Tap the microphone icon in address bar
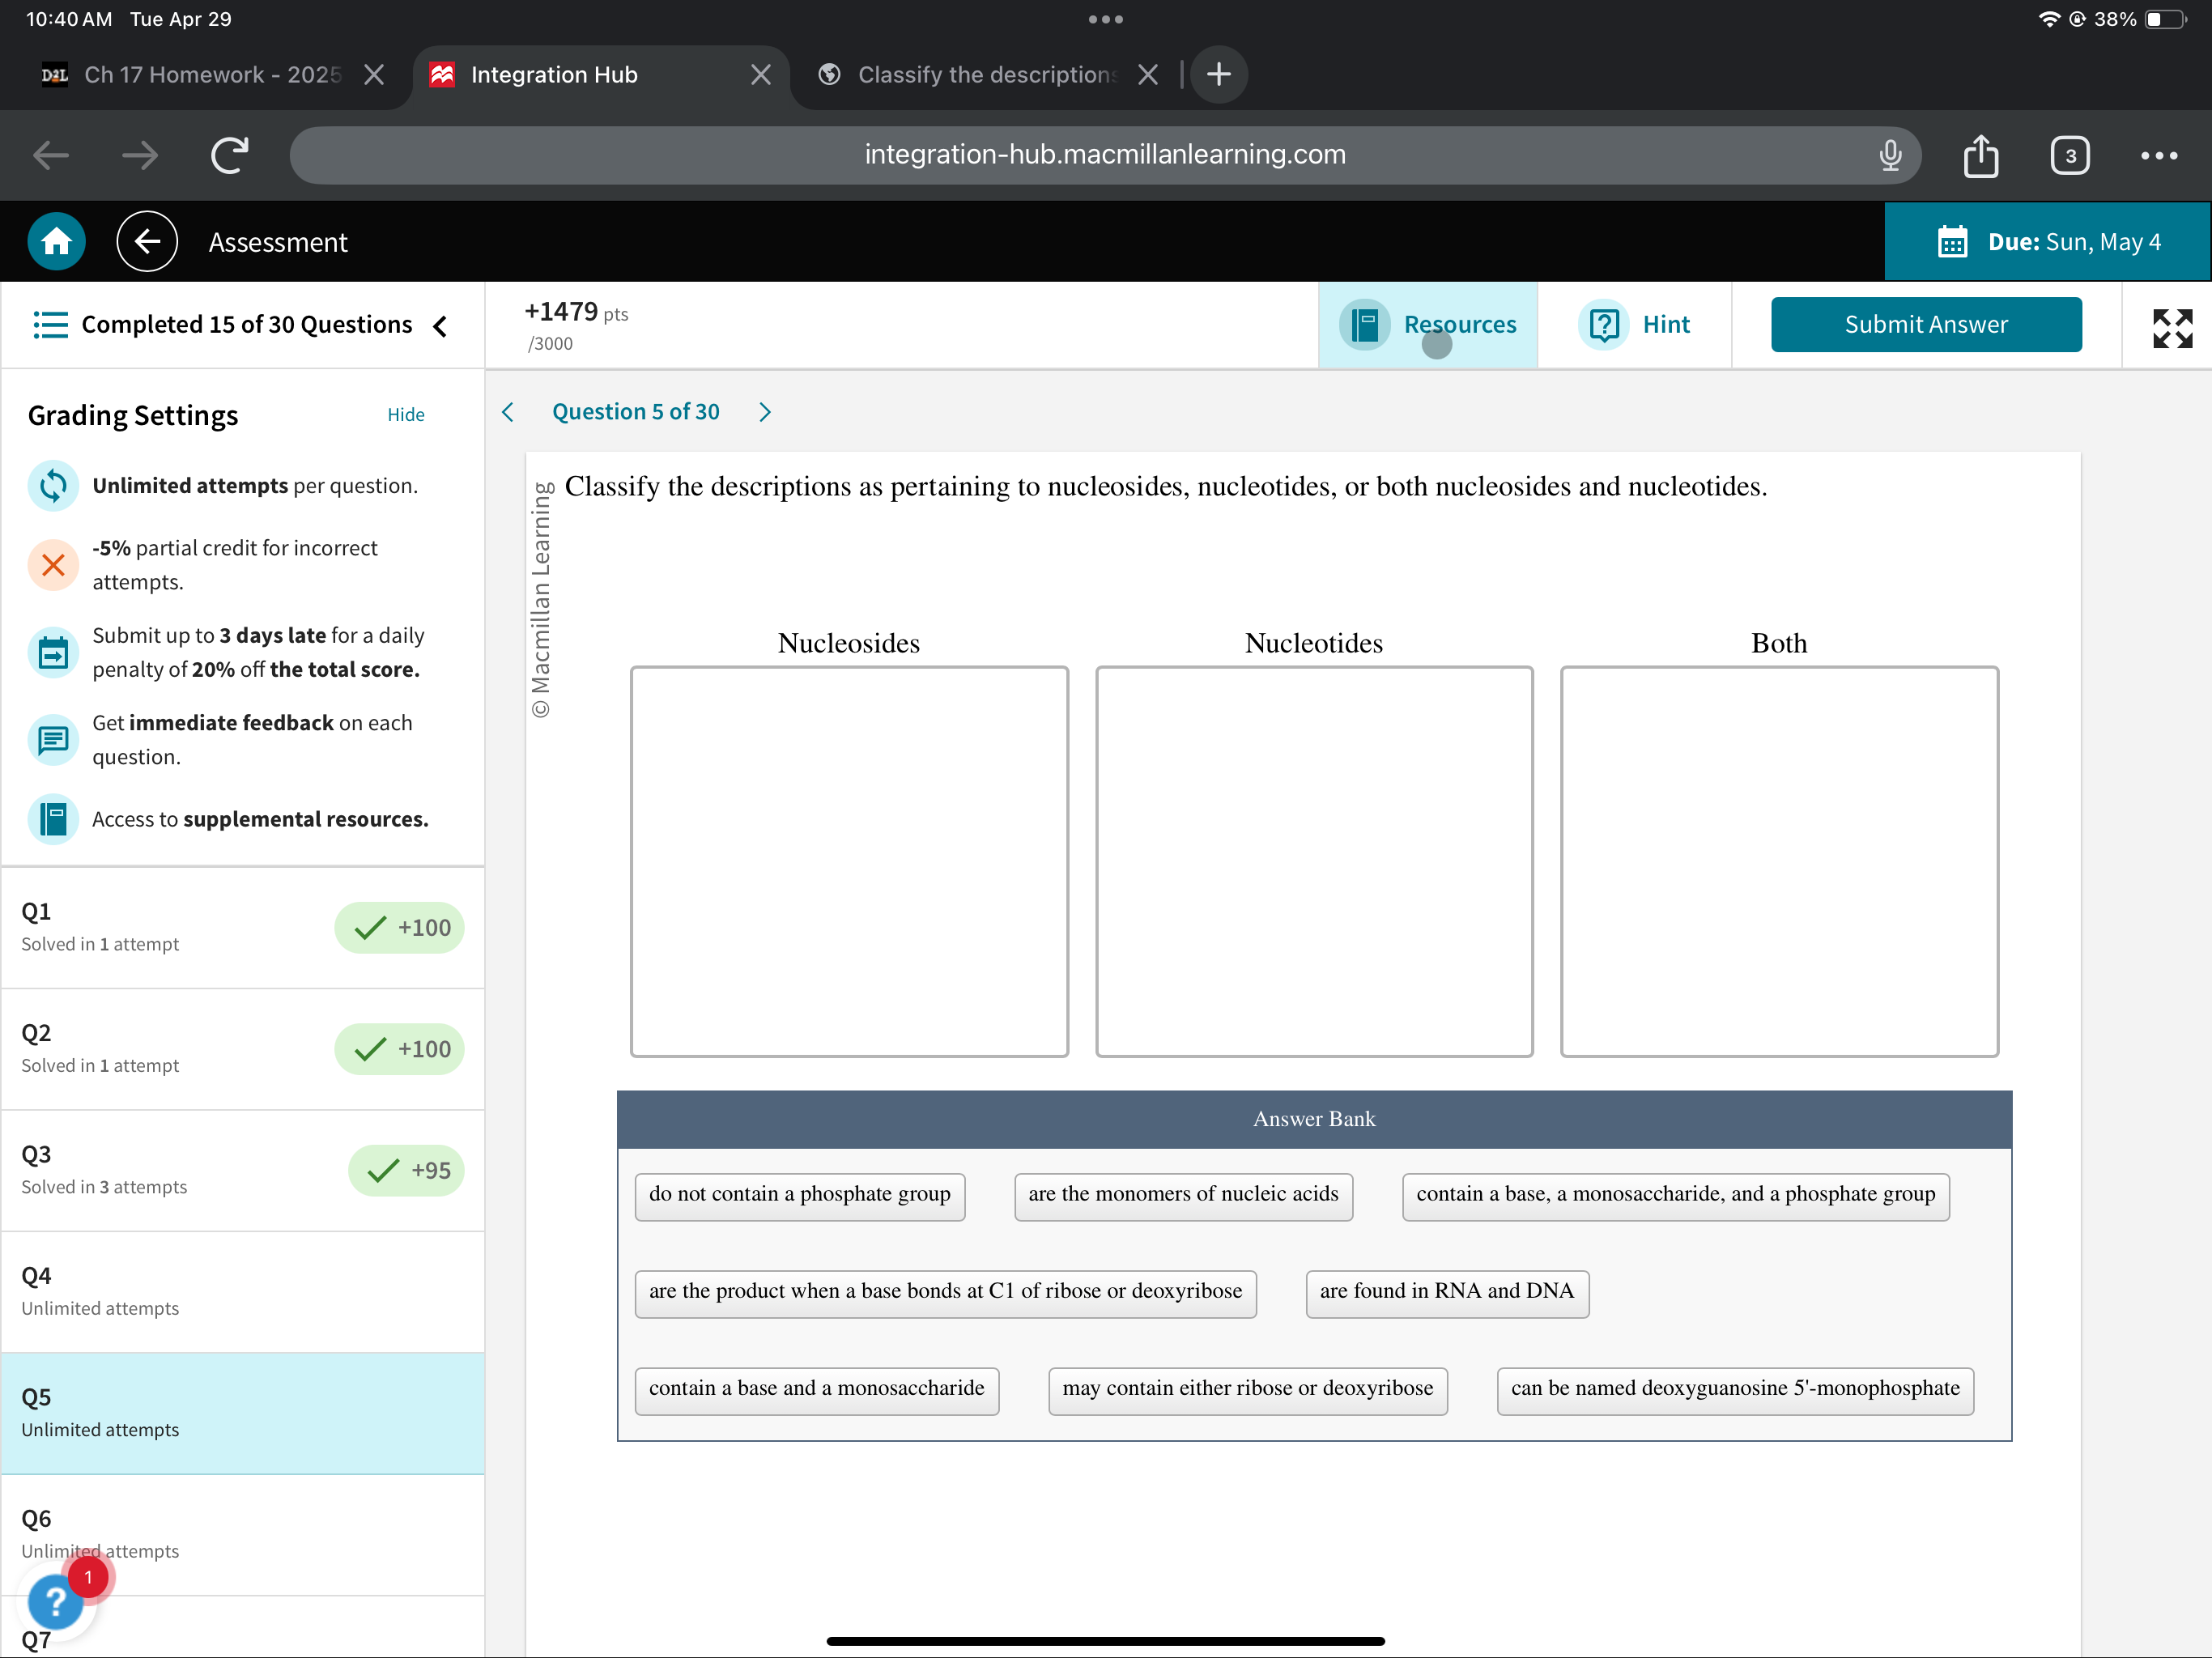The width and height of the screenshot is (2212, 1658). (x=1889, y=155)
